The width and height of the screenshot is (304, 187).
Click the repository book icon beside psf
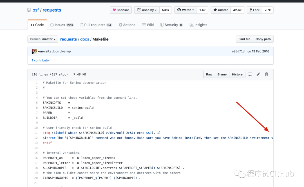(x=29, y=10)
